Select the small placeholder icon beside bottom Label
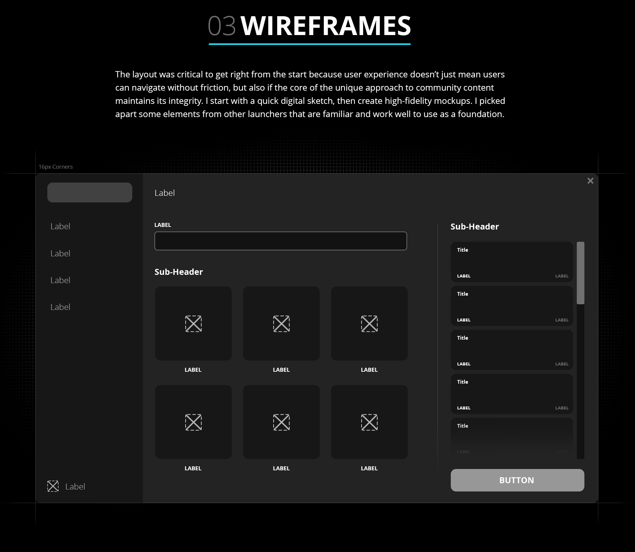Viewport: 635px width, 552px height. tap(53, 486)
